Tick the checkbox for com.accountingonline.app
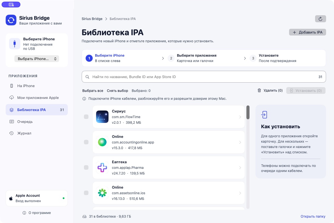The image size is (334, 223). (86, 142)
